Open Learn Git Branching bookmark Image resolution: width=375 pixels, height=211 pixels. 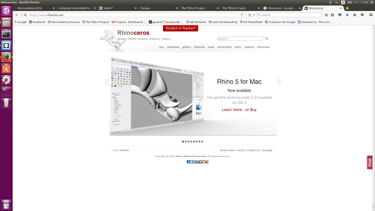tap(223, 22)
